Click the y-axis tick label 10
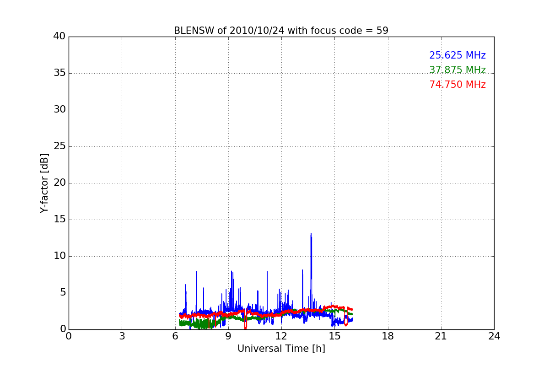Image resolution: width=549 pixels, height=366 pixels. [x=59, y=256]
